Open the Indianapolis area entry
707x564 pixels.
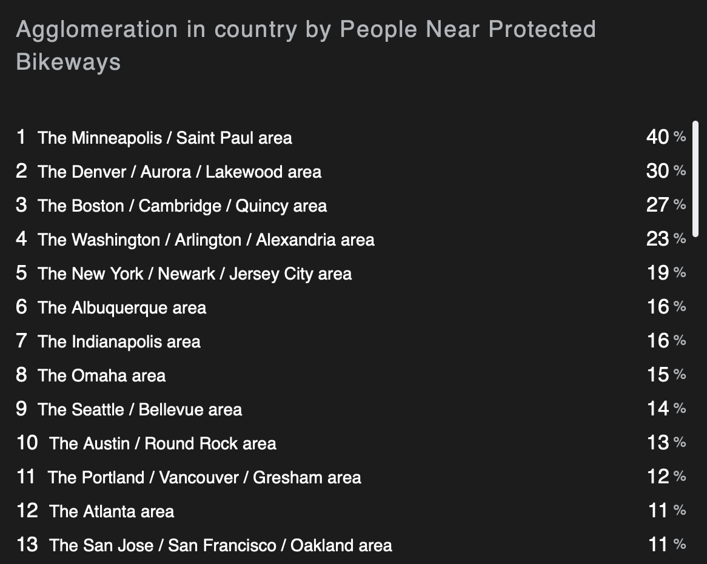click(119, 341)
